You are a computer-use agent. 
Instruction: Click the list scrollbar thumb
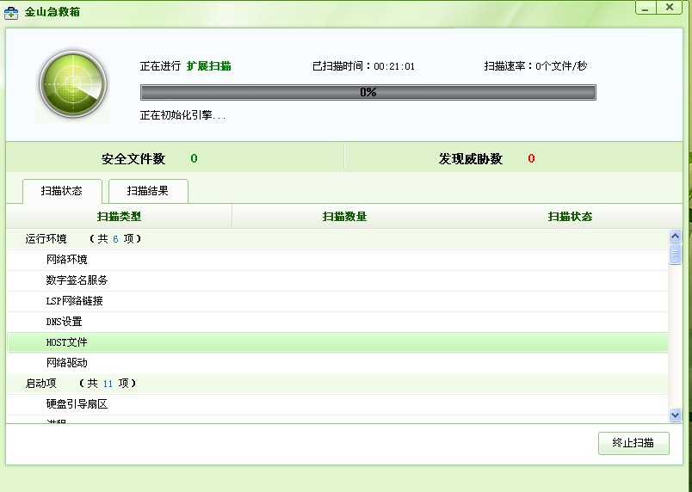[675, 255]
